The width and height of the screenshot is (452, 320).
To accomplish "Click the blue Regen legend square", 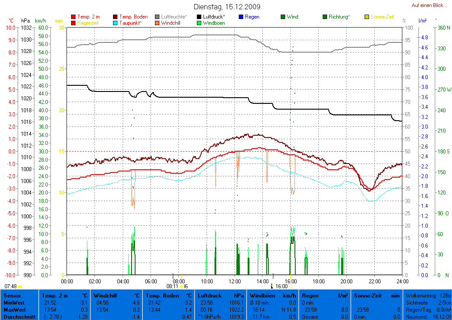I will (241, 17).
